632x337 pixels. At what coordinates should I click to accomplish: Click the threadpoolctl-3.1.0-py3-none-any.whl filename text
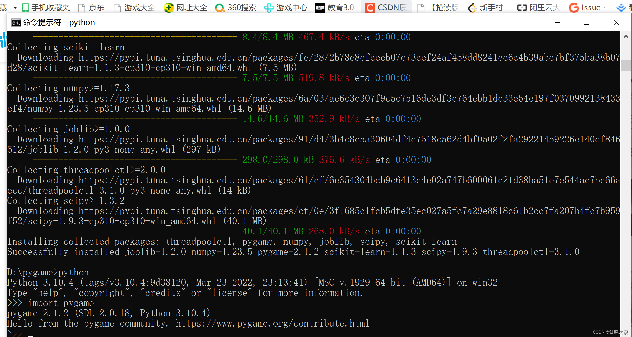pyautogui.click(x=119, y=190)
